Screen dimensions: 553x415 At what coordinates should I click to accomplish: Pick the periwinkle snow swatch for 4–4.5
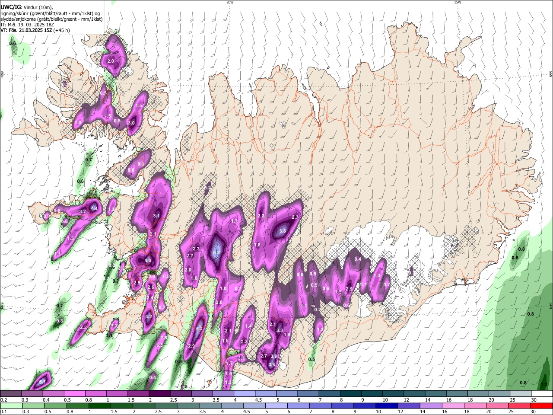pos(245,394)
